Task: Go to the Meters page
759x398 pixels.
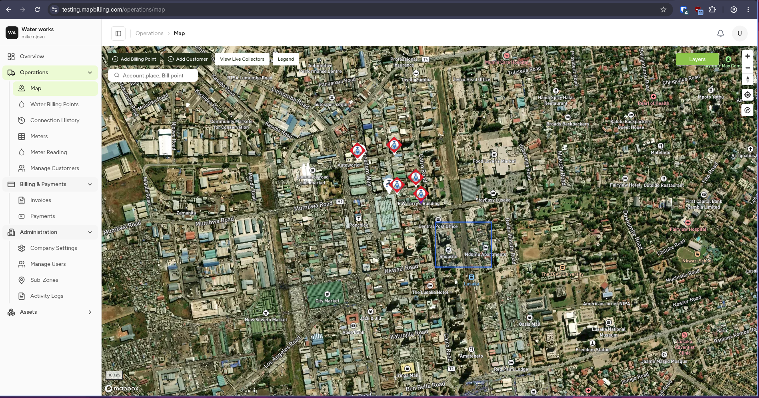Action: (55, 137)
